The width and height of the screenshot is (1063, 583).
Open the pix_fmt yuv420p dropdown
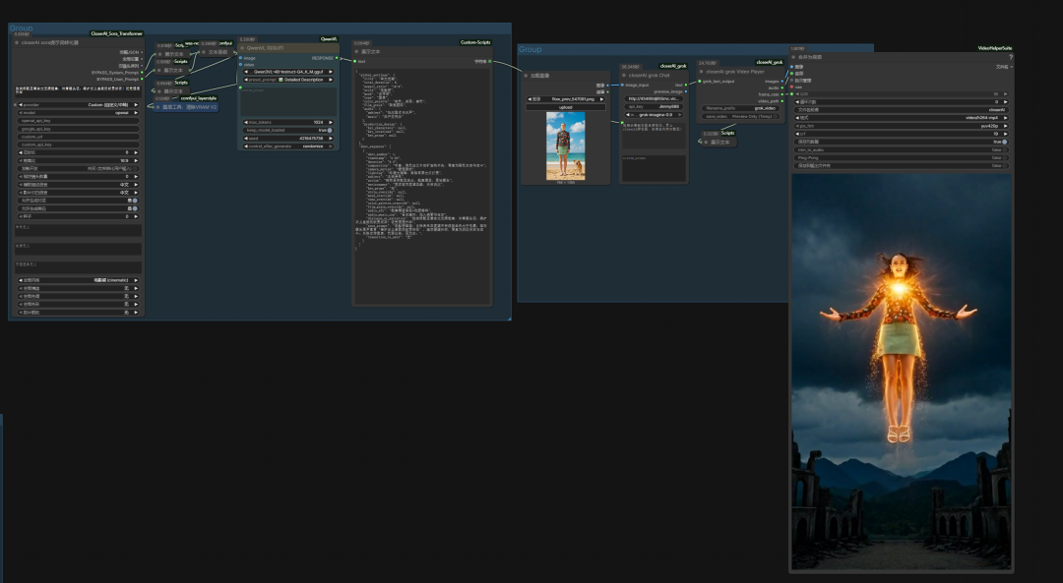click(901, 126)
